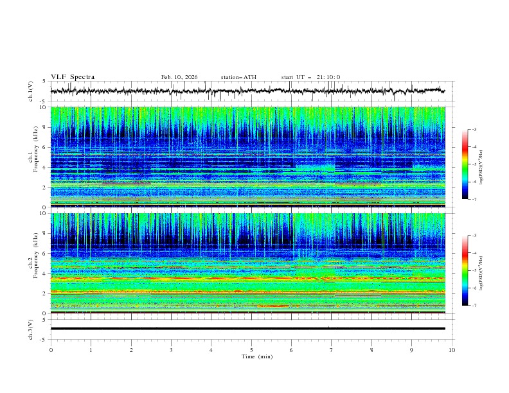Image resolution: width=509 pixels, height=393 pixels.
Task: Click the "-7" value on ch.2 colorbar
Action: (x=474, y=306)
